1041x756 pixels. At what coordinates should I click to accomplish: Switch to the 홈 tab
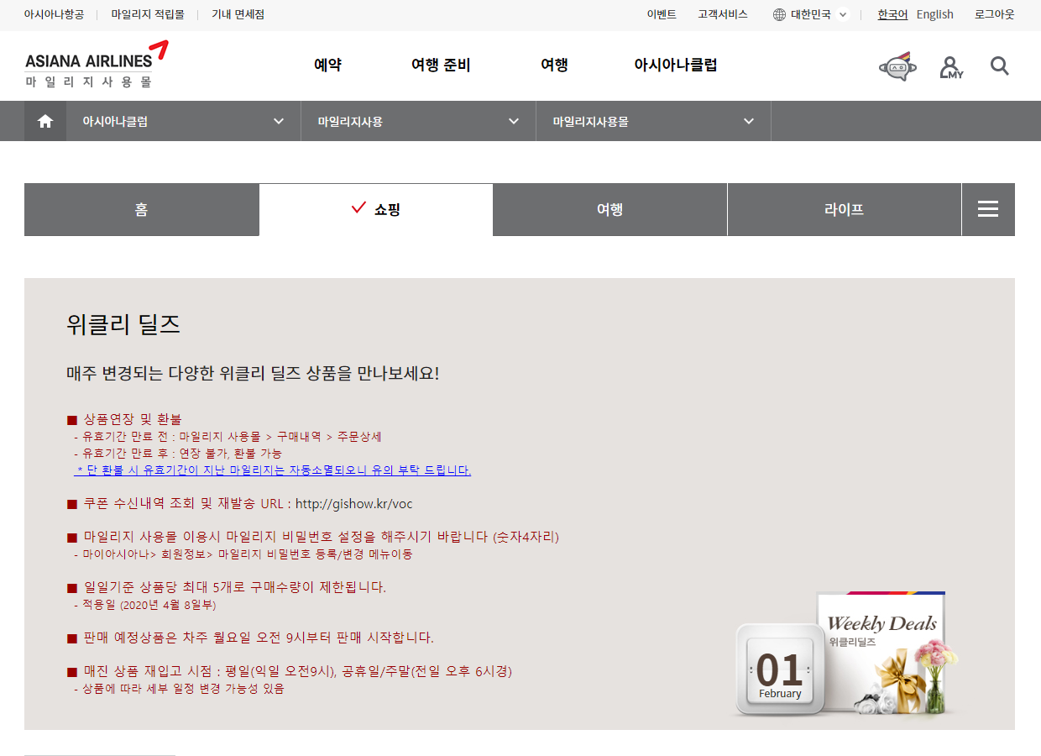(x=141, y=209)
